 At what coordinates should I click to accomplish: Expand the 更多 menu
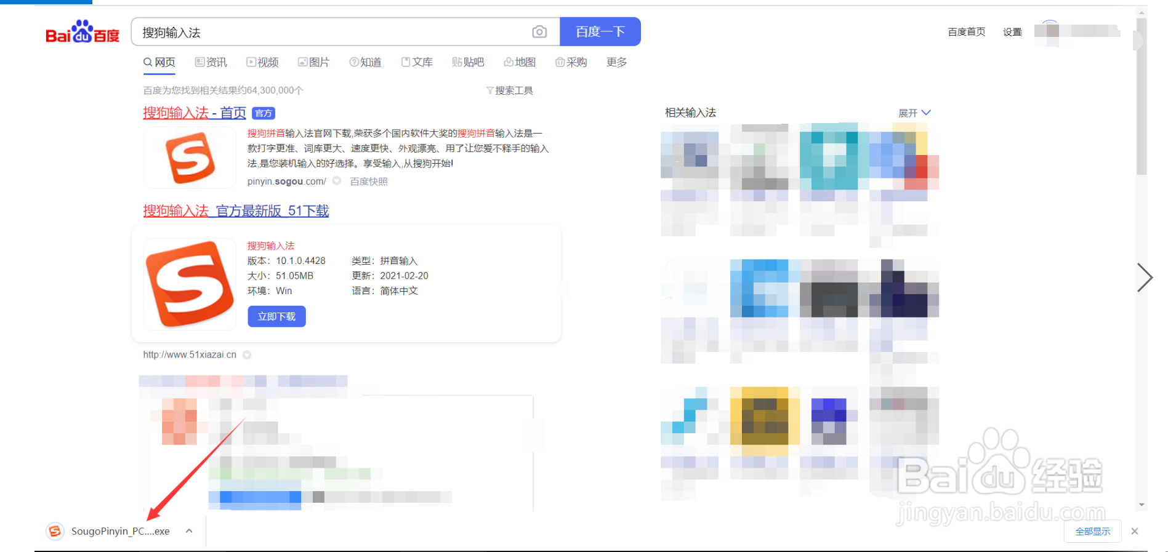point(617,62)
